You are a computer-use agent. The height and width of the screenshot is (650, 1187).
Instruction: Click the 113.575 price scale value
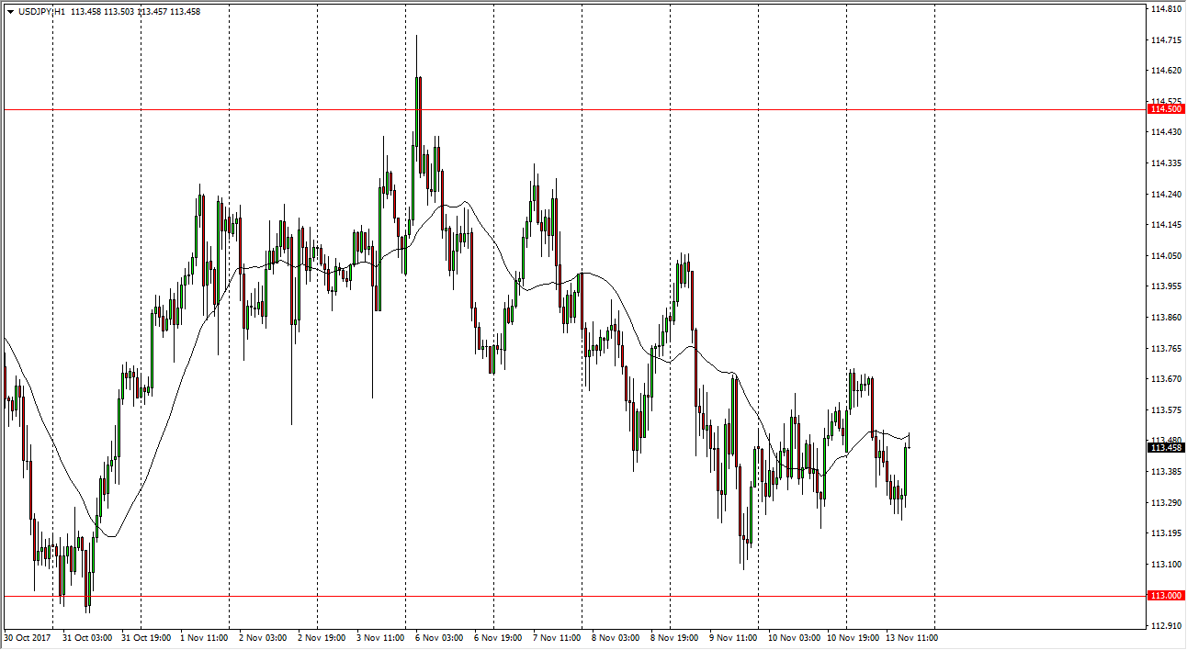[1165, 410]
